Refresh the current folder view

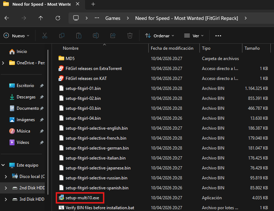pyautogui.click(x=58, y=18)
